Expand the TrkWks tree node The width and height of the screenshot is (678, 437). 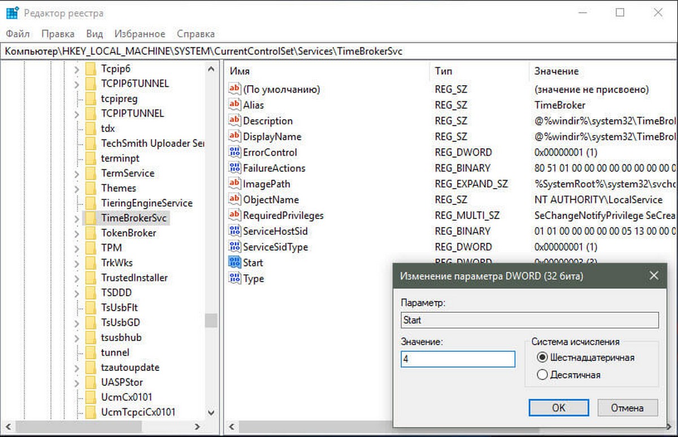click(77, 263)
